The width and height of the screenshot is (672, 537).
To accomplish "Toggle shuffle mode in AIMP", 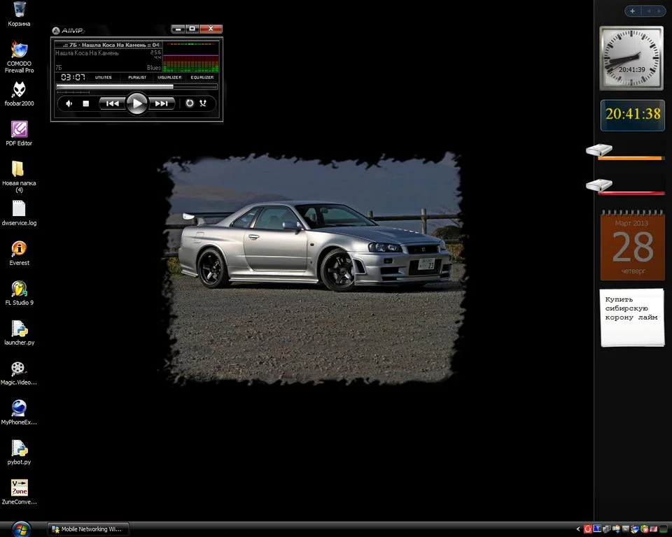I will (x=203, y=103).
